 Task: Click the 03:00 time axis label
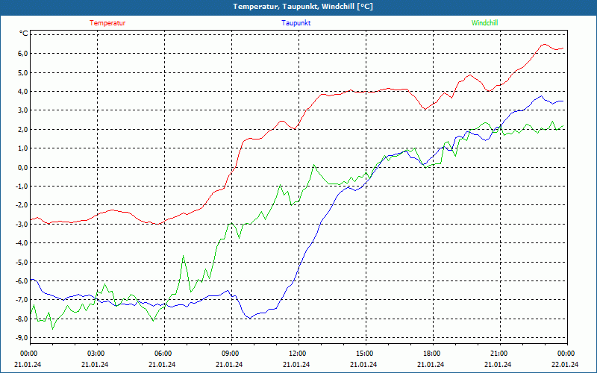tap(96, 354)
